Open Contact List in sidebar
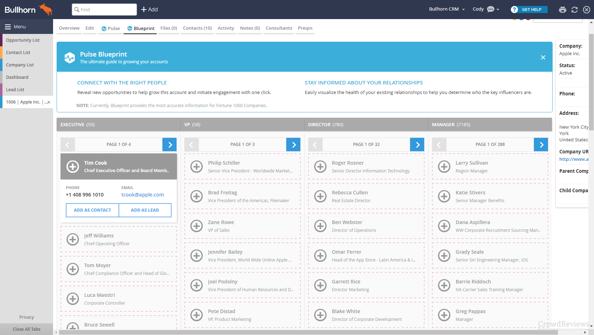The height and width of the screenshot is (335, 594). 27,53
